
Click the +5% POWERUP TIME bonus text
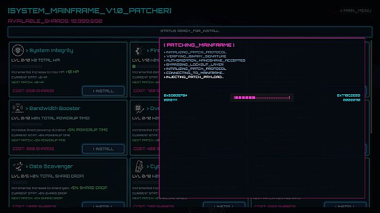pyautogui.click(x=88, y=130)
